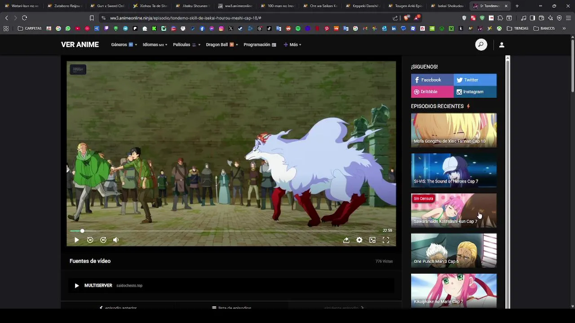Open the Programación menu item

(x=260, y=45)
